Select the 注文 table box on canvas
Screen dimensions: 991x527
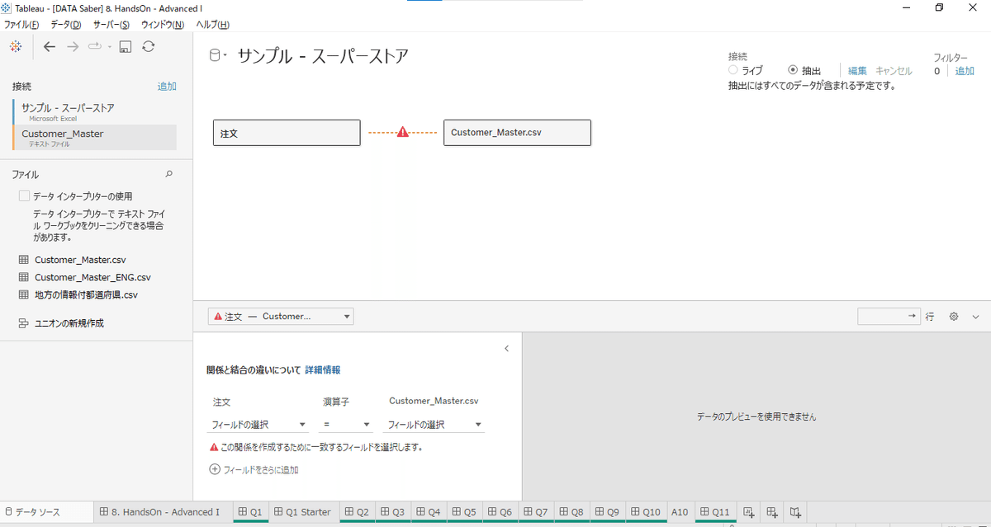(x=287, y=133)
